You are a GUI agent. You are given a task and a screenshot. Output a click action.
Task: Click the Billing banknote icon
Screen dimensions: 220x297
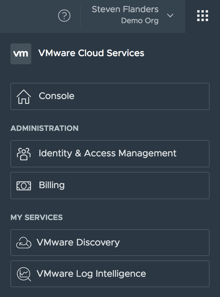[24, 186]
